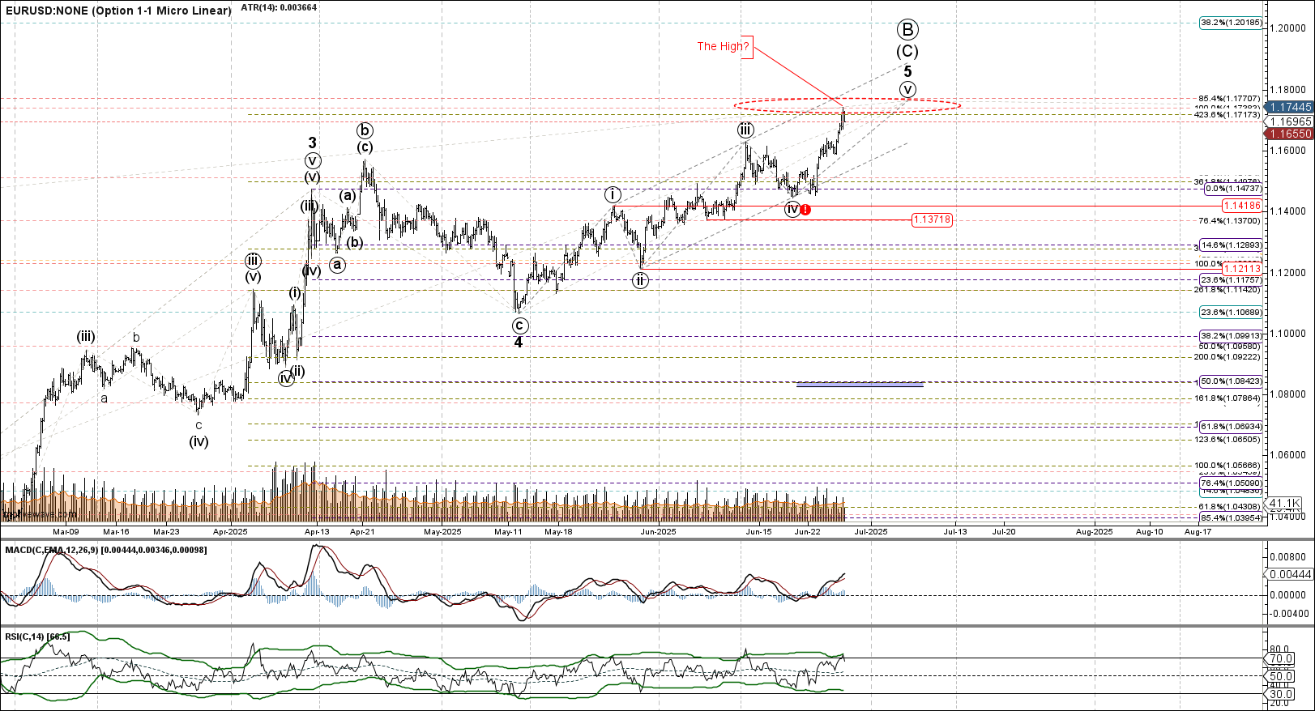This screenshot has width=1315, height=711.
Task: Click 'The High?' text annotation
Action: click(x=724, y=46)
